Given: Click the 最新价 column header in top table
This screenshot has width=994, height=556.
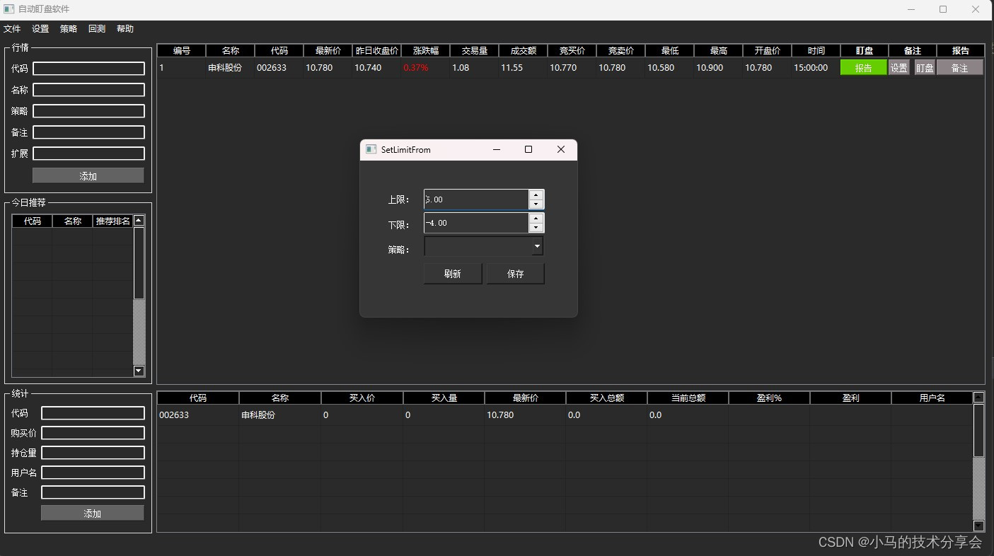Looking at the screenshot, I should coord(328,51).
